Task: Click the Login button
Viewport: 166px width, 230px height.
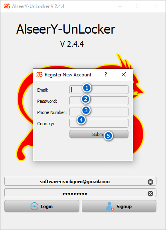Action: [x=42, y=206]
